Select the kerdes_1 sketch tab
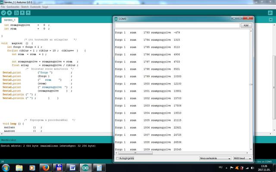The width and height of the screenshot is (276, 172). click(9, 20)
